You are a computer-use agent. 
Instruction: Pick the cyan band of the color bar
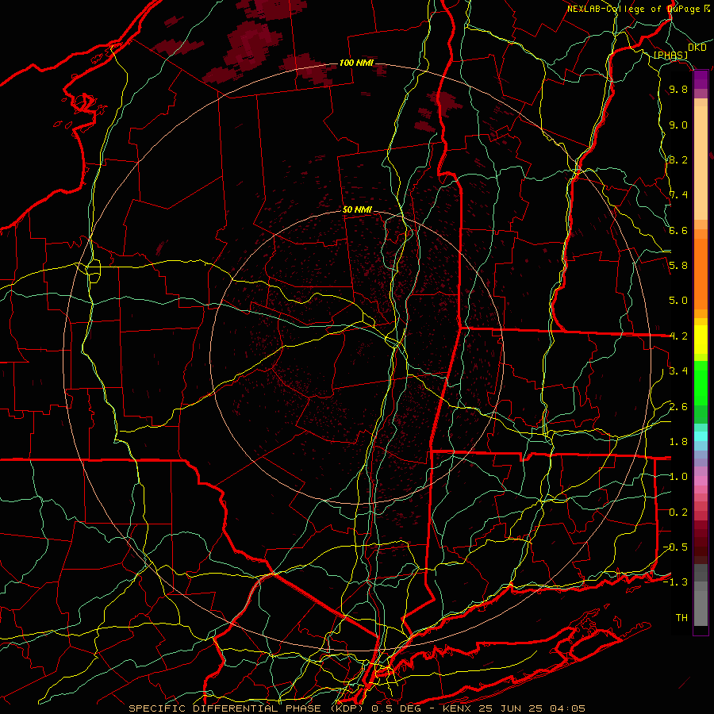pyautogui.click(x=701, y=436)
